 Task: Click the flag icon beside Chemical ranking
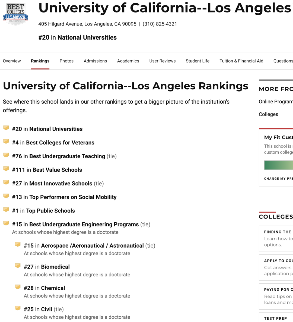click(18, 287)
